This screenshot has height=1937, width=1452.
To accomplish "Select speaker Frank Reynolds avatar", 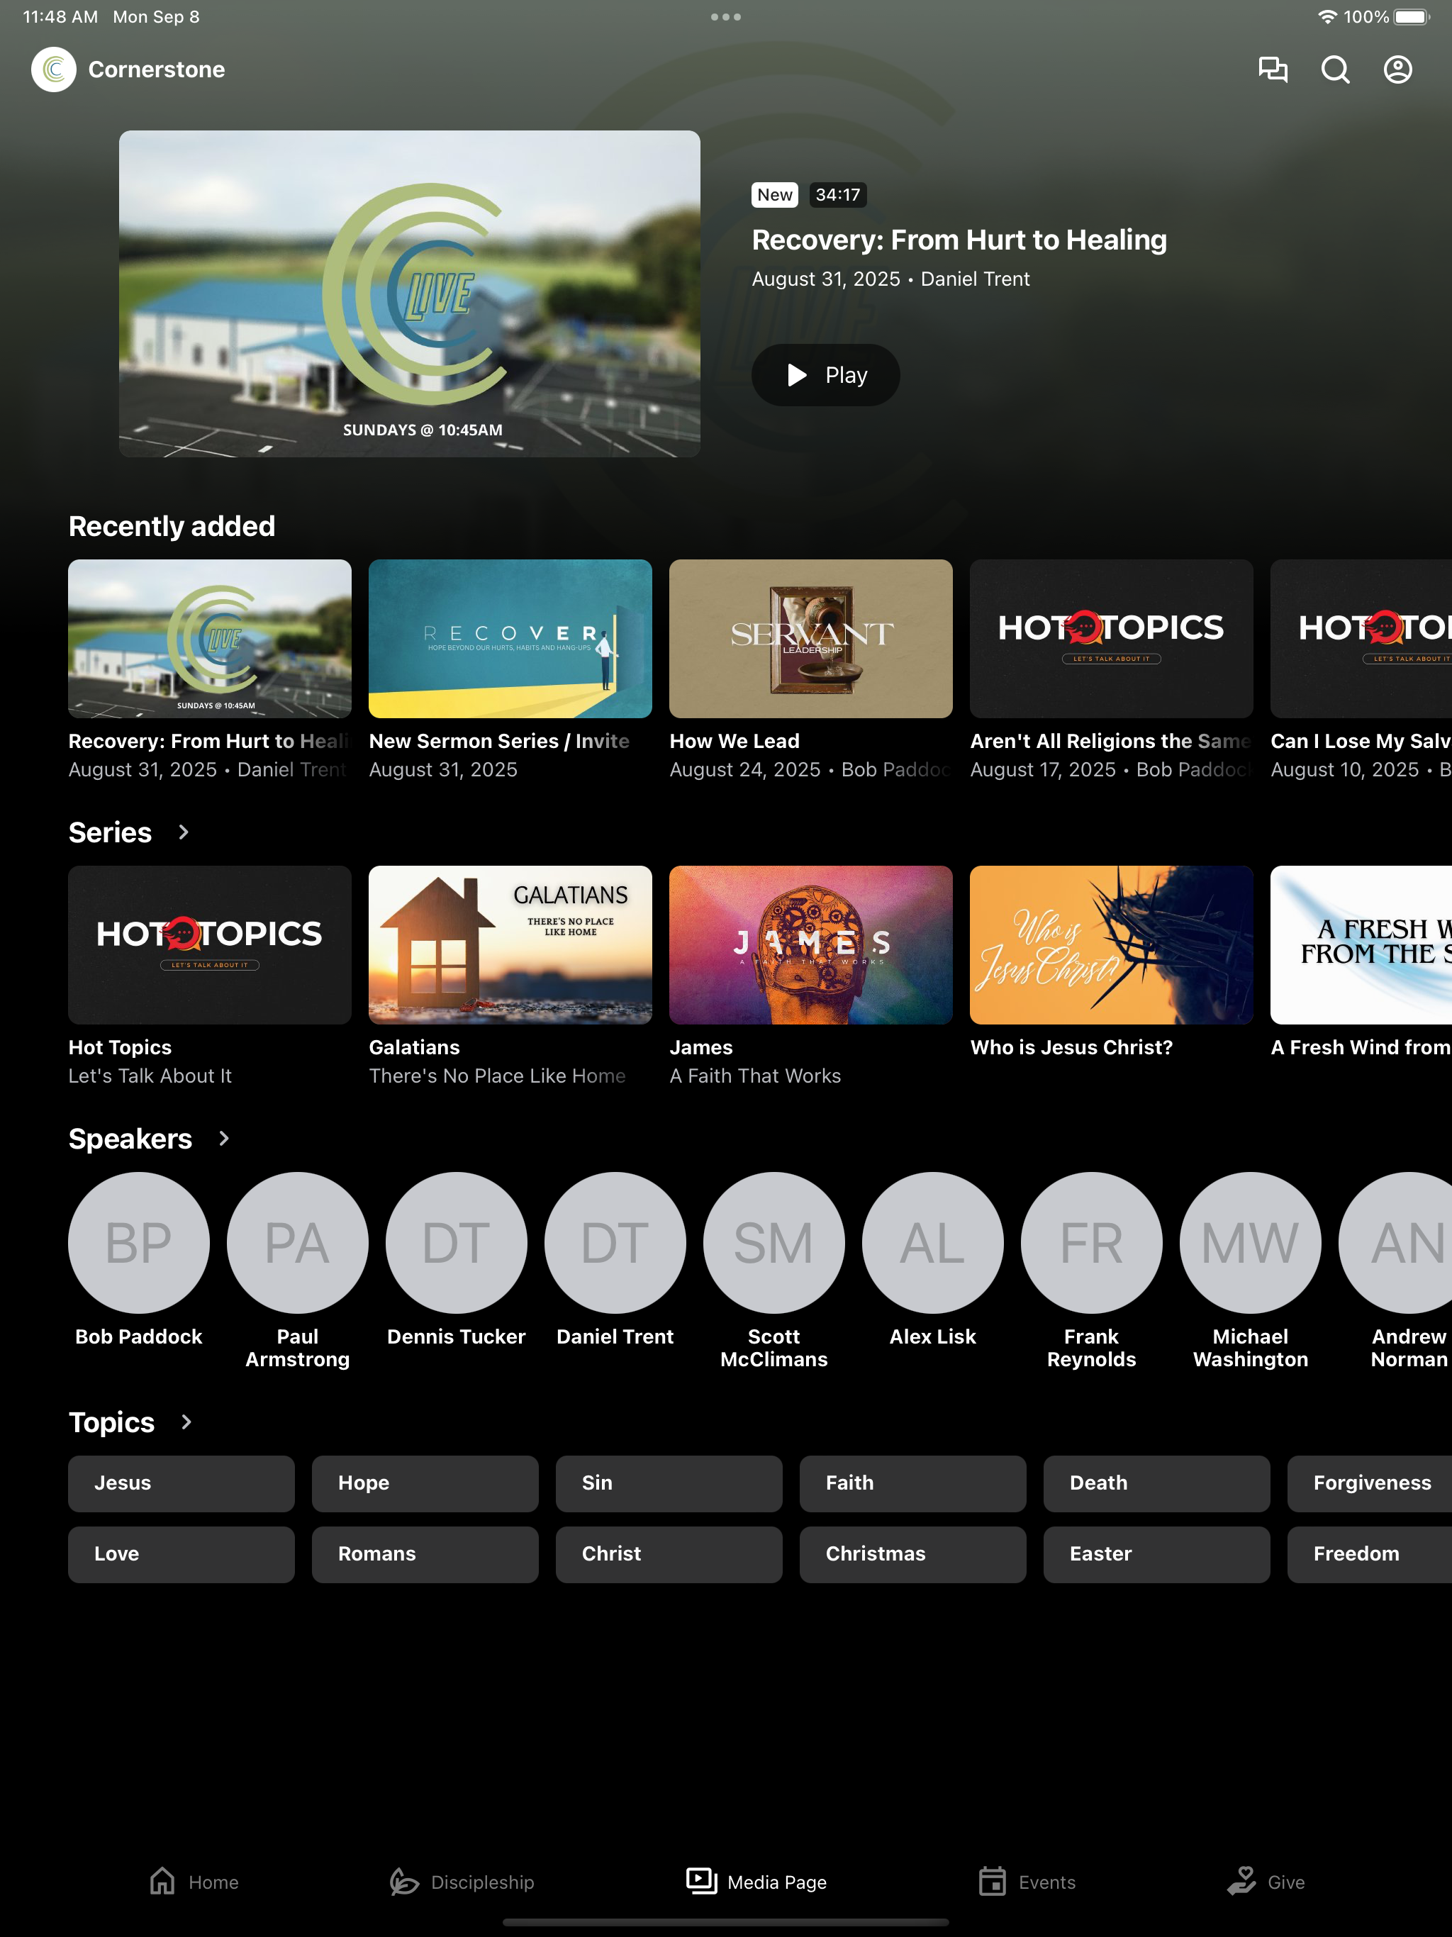I will click(1092, 1243).
